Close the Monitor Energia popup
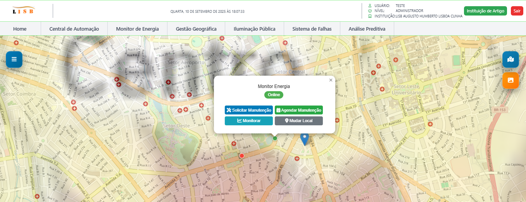This screenshot has width=526, height=202. [331, 80]
